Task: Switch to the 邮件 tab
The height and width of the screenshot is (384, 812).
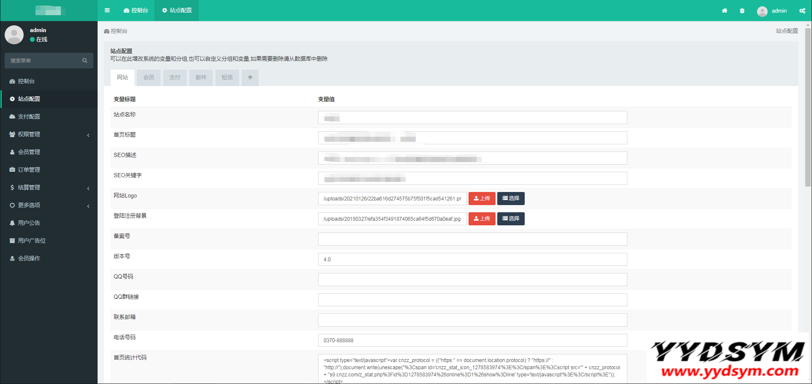Action: 201,78
